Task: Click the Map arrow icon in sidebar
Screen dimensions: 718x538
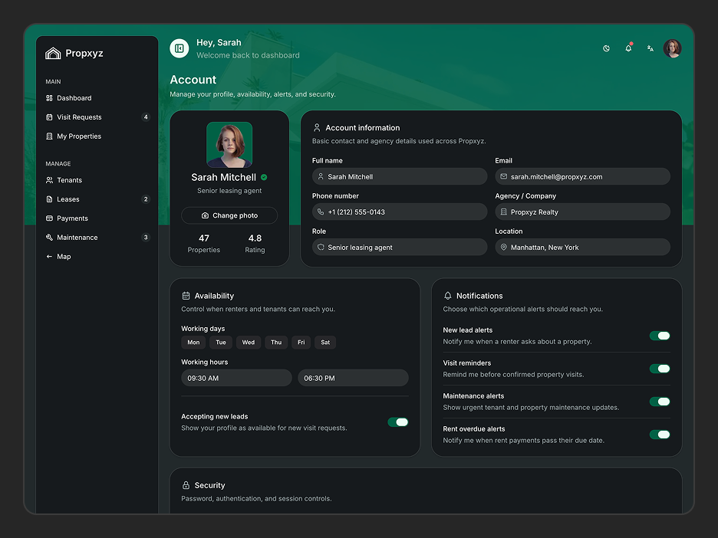Action: coord(49,256)
